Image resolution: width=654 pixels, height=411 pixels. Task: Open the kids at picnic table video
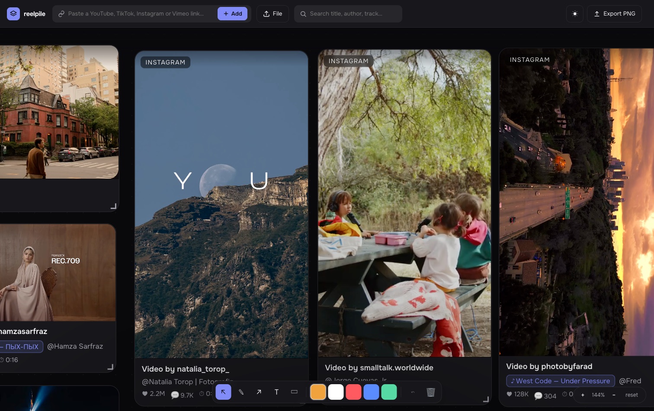[404, 203]
